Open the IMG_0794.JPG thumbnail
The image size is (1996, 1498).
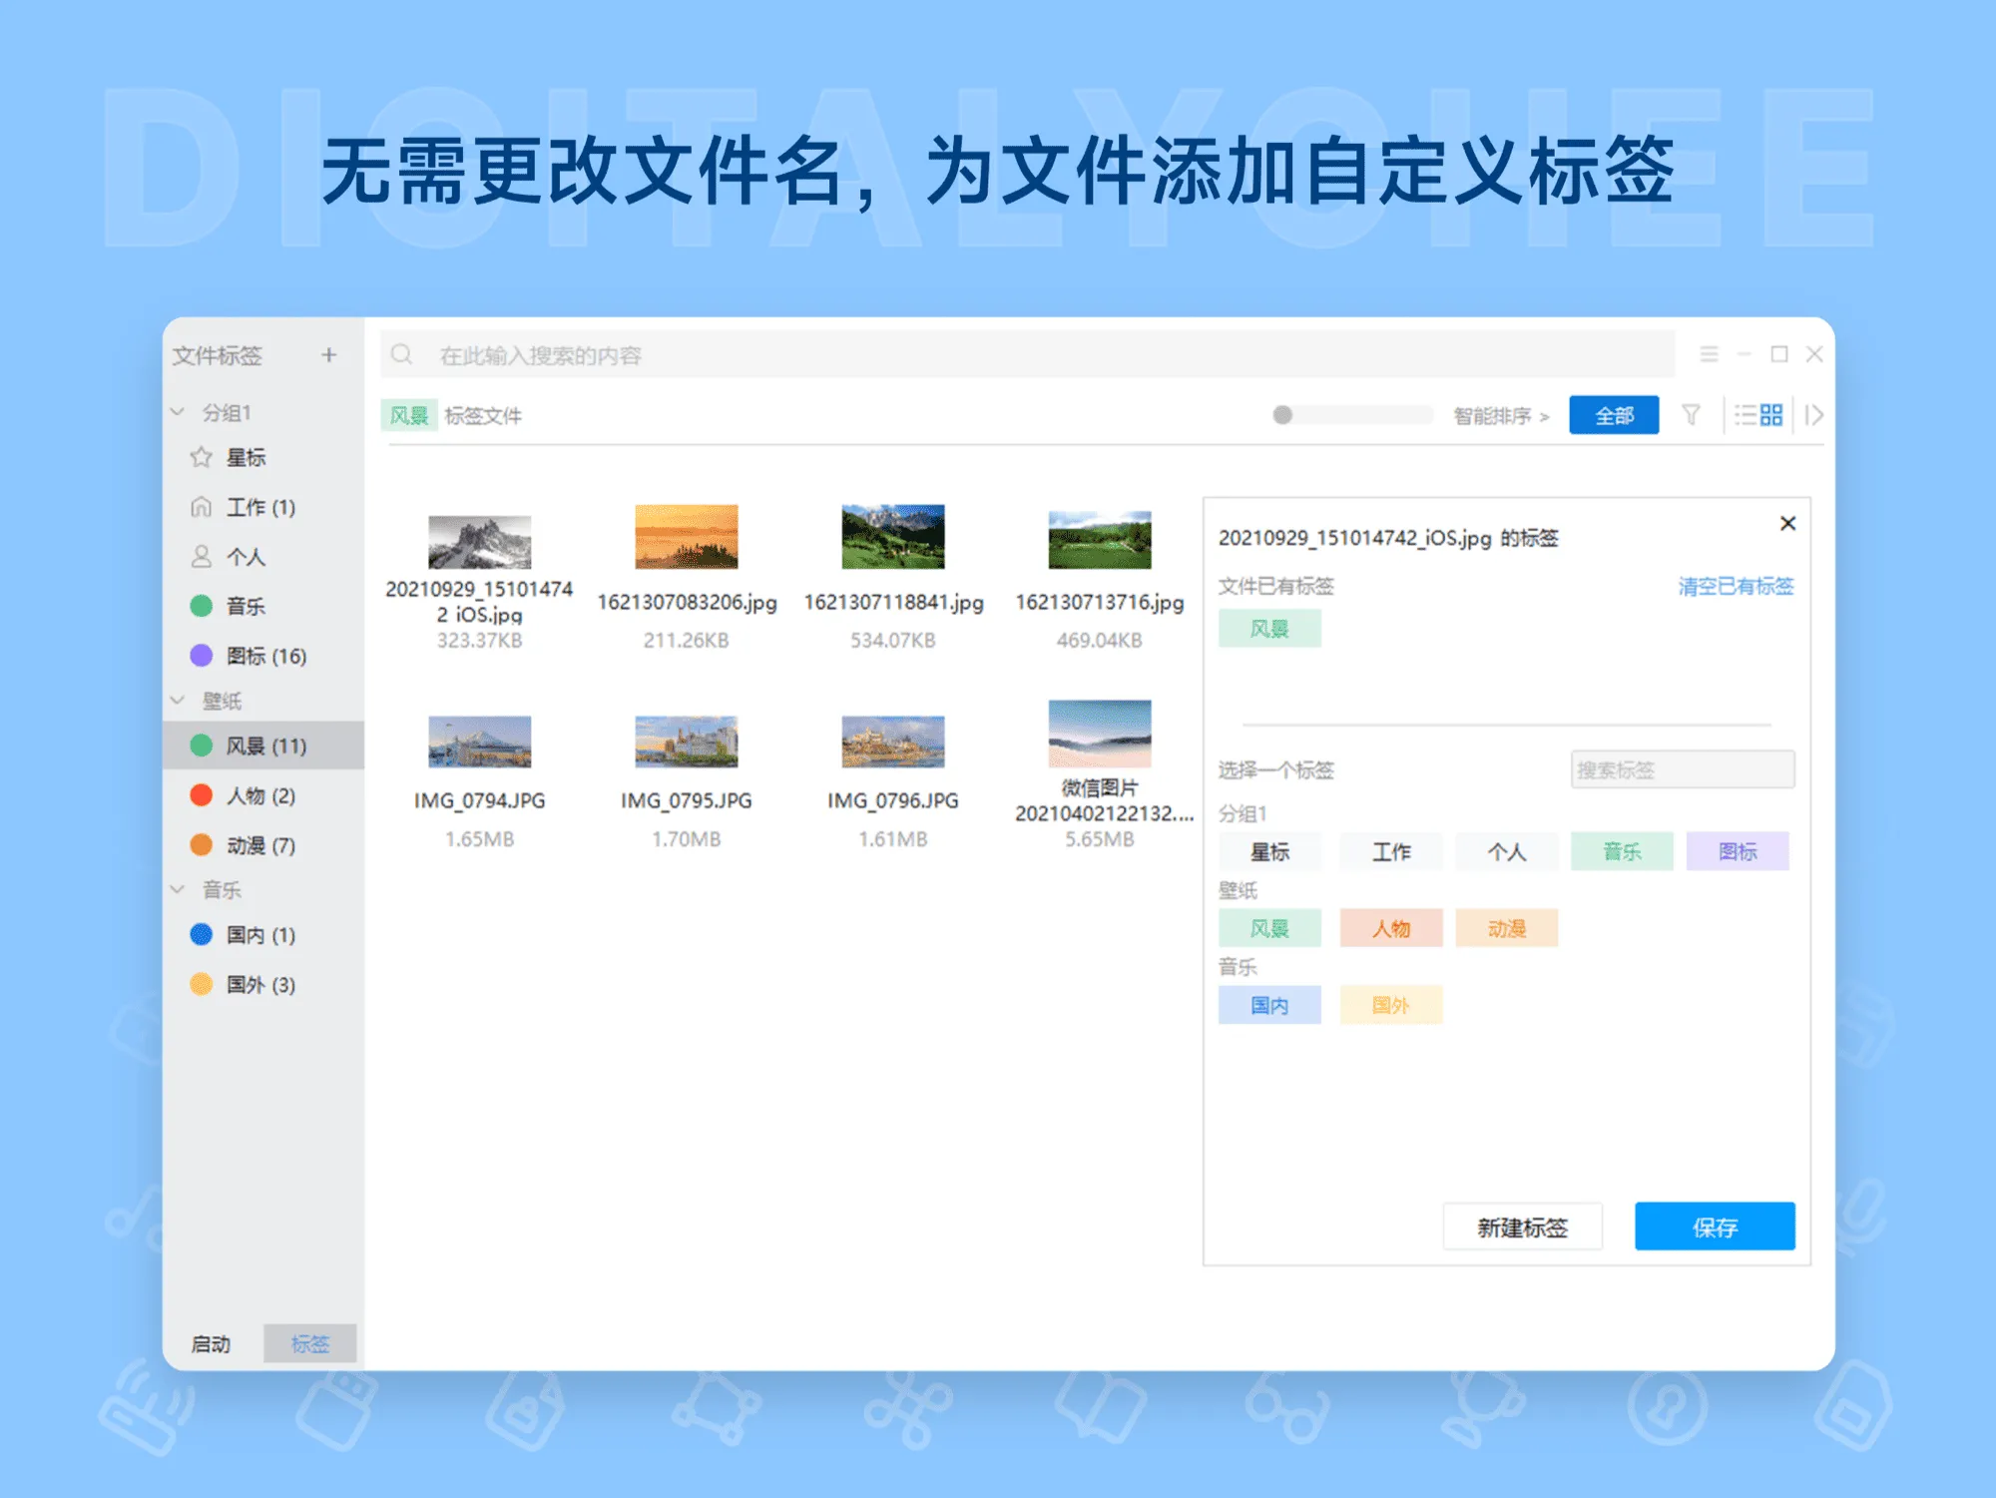tap(480, 743)
